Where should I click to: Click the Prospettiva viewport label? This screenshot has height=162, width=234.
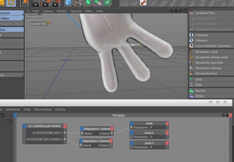point(34,16)
